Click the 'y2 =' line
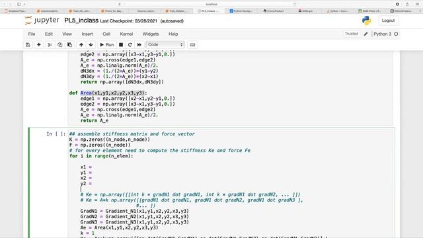The width and height of the screenshot is (423, 238). coord(86,184)
